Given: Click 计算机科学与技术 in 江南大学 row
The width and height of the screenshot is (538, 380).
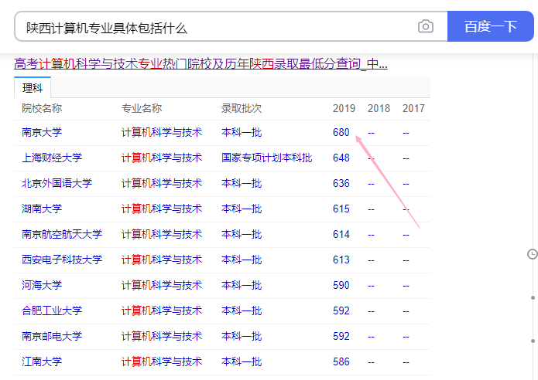Looking at the screenshot, I should click(x=162, y=361).
